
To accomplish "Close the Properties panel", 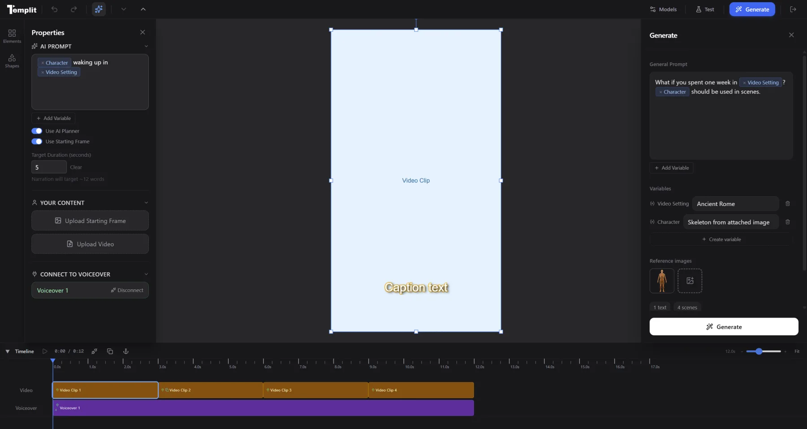I will [143, 32].
